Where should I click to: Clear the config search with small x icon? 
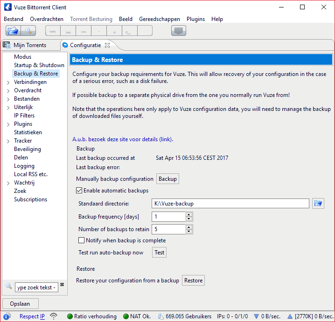pos(62,284)
